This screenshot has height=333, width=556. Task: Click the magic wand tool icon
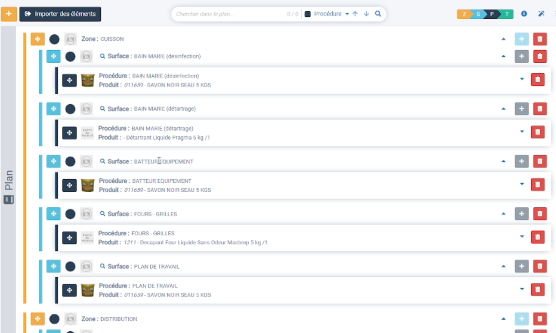click(541, 14)
